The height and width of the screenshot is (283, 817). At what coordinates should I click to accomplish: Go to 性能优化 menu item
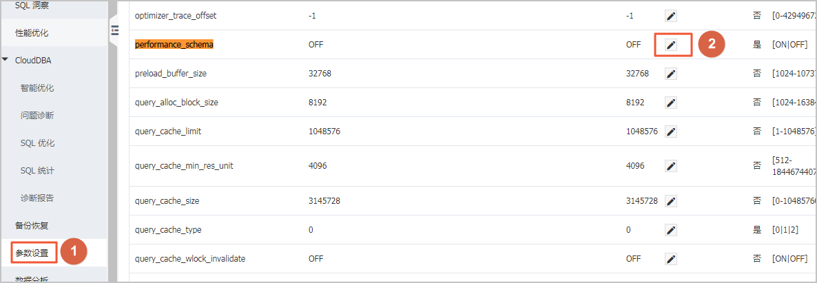click(x=32, y=33)
